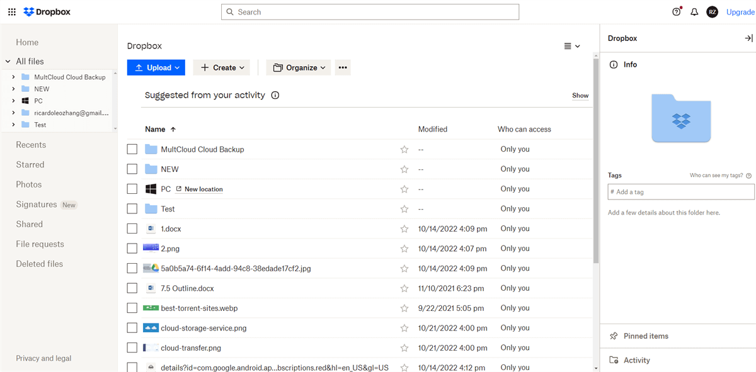Open notifications bell icon
This screenshot has width=756, height=372.
[694, 12]
